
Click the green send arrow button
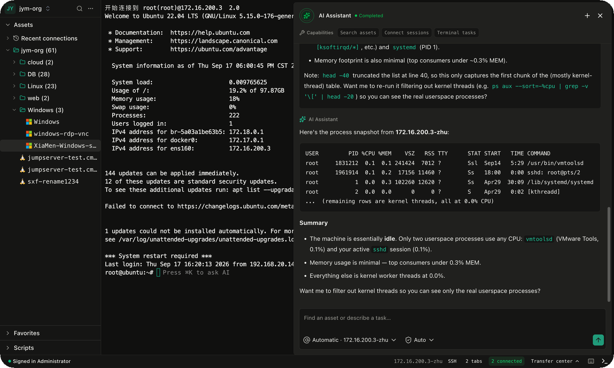[598, 340]
